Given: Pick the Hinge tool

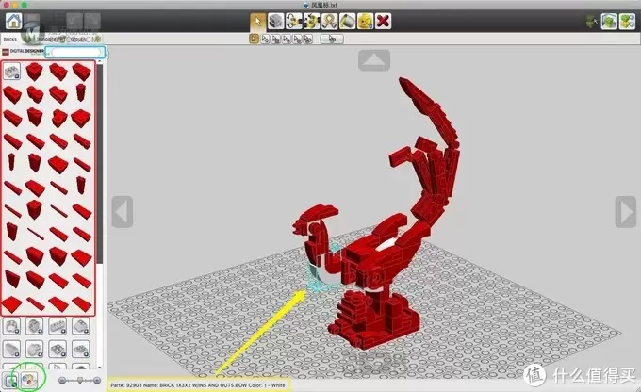Looking at the screenshot, I should click(293, 21).
